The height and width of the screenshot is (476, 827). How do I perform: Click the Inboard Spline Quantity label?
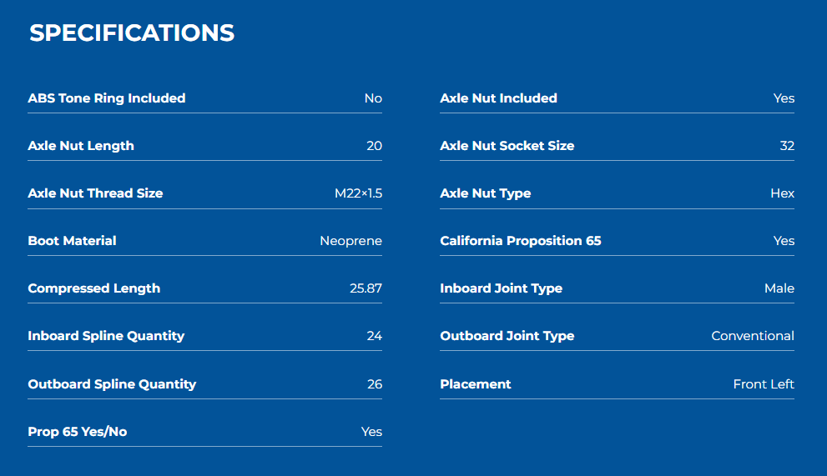[107, 336]
